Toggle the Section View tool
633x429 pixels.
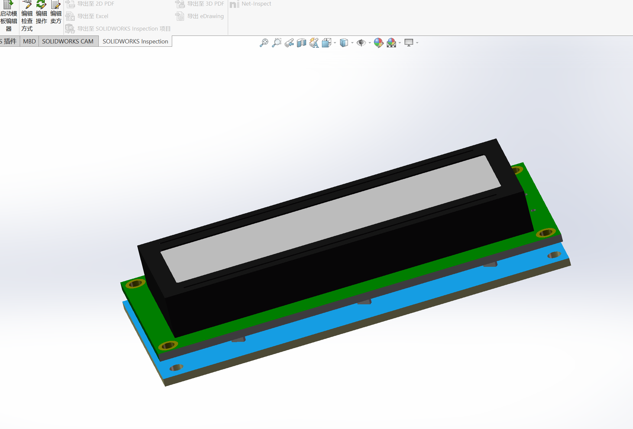tap(301, 43)
